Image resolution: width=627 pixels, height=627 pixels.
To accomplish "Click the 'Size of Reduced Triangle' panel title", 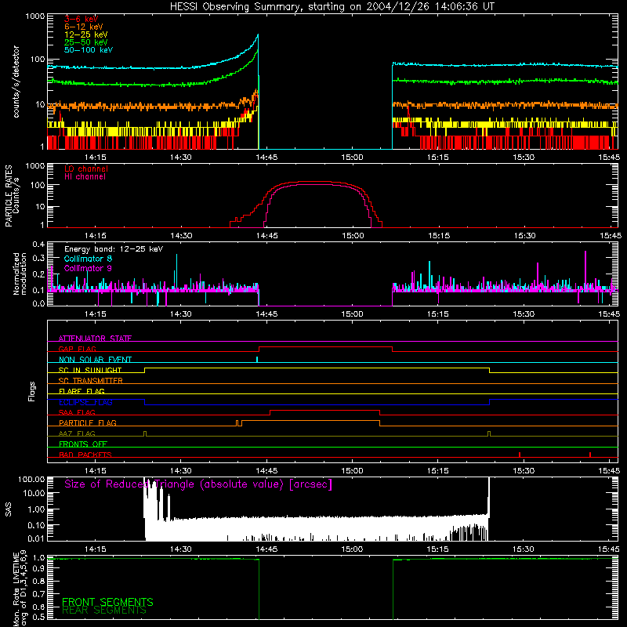I will tap(198, 484).
